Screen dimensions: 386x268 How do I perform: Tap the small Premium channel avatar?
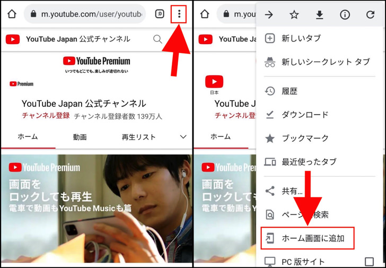pyautogui.click(x=21, y=84)
